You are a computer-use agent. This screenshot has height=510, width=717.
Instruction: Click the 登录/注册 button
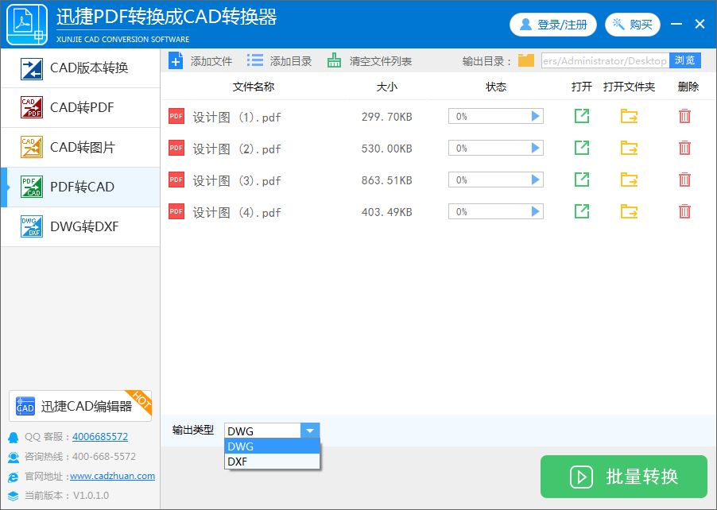pos(552,25)
